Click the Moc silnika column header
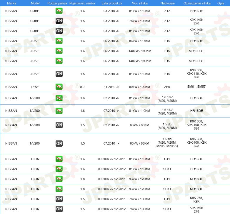The image size is (230, 214). pos(139,3)
